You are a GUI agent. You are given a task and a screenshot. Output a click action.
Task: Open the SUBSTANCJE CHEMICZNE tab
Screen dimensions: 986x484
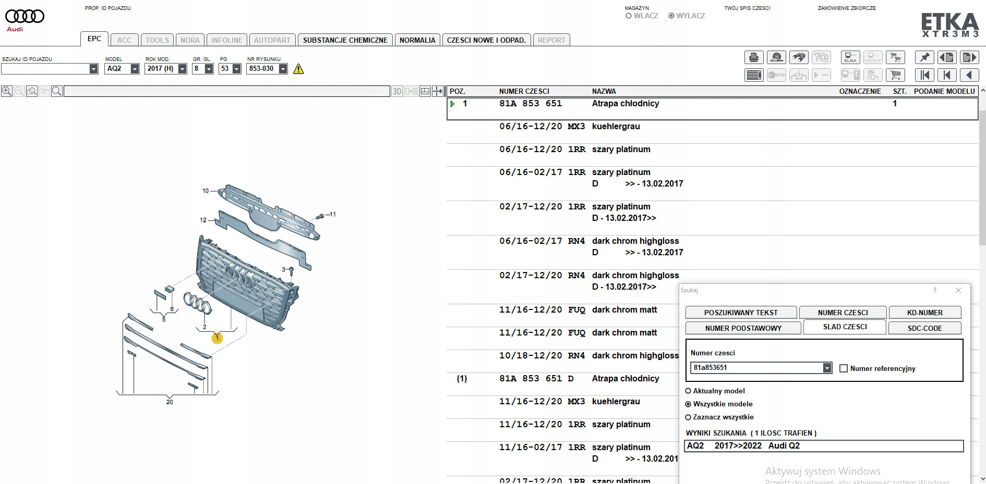click(x=345, y=40)
